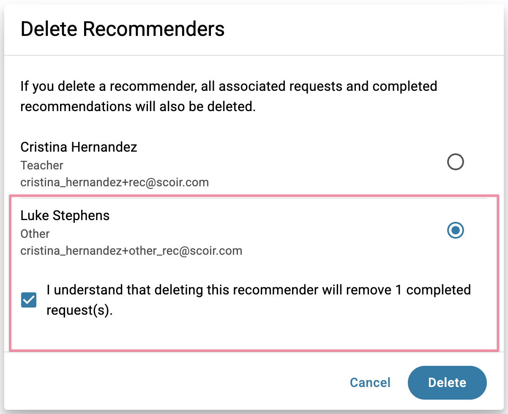Click the "request(s)." text beside the checkbox
This screenshot has width=508, height=414.
(80, 310)
